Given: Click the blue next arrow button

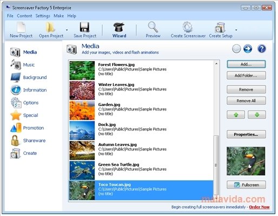Looking at the screenshot, I should (x=248, y=49).
